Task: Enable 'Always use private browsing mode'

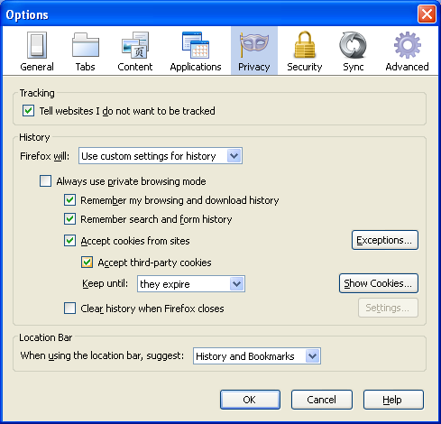Action: point(45,181)
